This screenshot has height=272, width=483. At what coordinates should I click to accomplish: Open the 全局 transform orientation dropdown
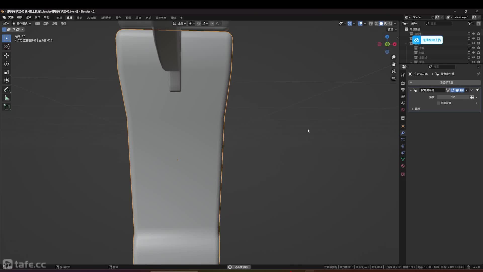click(180, 23)
